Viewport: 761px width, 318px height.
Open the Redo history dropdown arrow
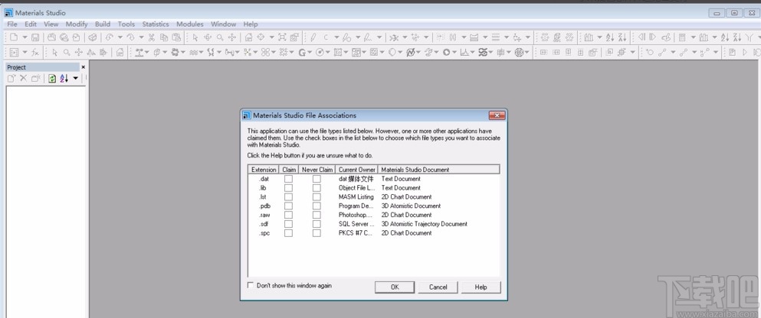(141, 37)
